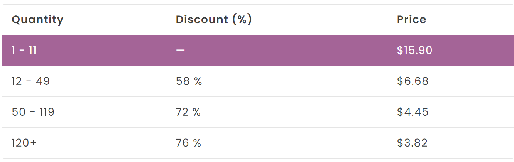
Task: Select the 120+ quantity tier
Action: [x=24, y=143]
